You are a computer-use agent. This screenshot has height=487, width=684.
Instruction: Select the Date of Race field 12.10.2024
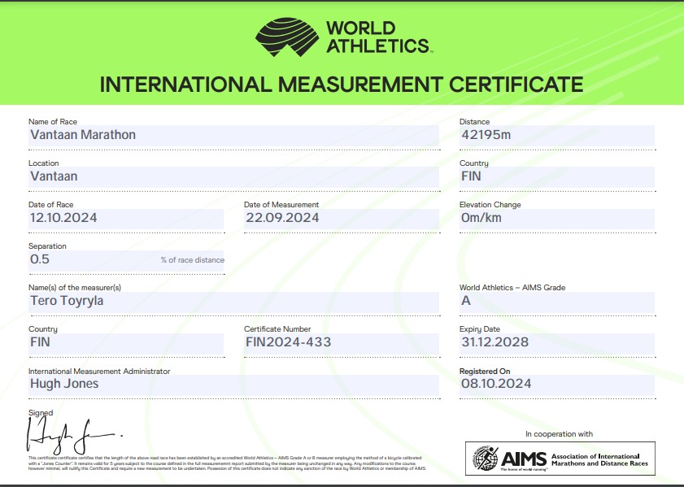click(125, 218)
